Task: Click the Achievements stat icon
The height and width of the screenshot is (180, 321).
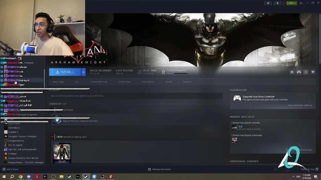Action: [x=163, y=72]
